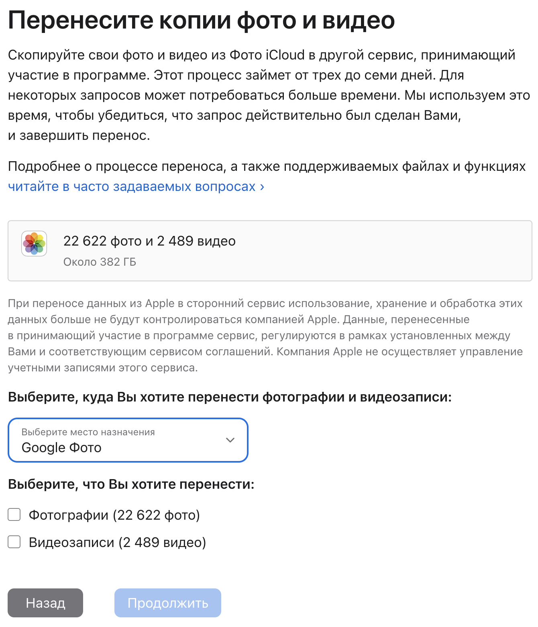Click the Около 382 ГБ size label
Viewport: 538px width, 627px height.
pos(100,262)
